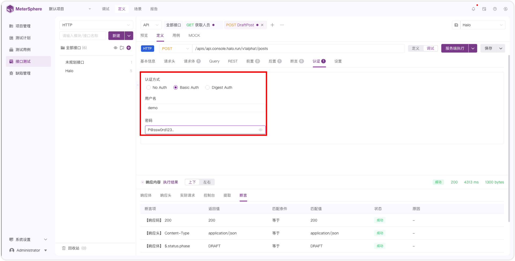Click the new folder icon beside 全部接口
The width and height of the screenshot is (515, 261).
click(x=122, y=48)
